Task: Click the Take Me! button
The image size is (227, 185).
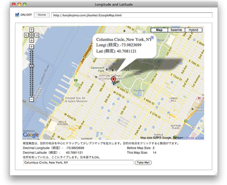Action: pyautogui.click(x=143, y=162)
